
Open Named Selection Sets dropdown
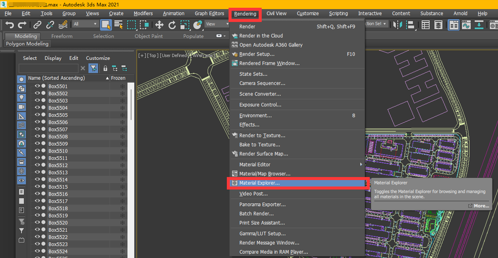377,24
